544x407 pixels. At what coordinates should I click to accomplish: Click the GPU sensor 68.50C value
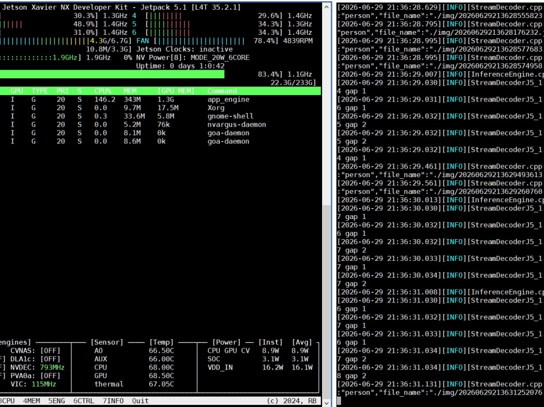click(x=162, y=376)
